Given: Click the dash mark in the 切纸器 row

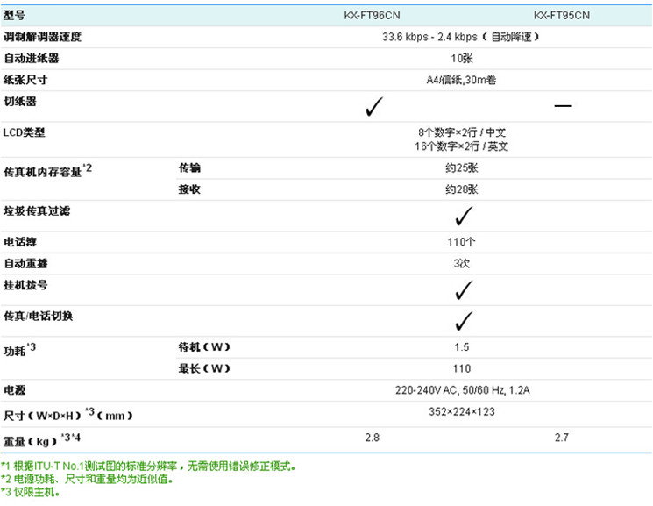Looking at the screenshot, I should point(563,106).
